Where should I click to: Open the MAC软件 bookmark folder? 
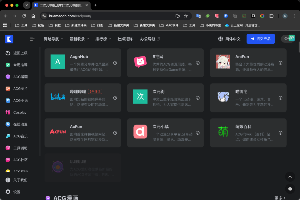point(169,25)
